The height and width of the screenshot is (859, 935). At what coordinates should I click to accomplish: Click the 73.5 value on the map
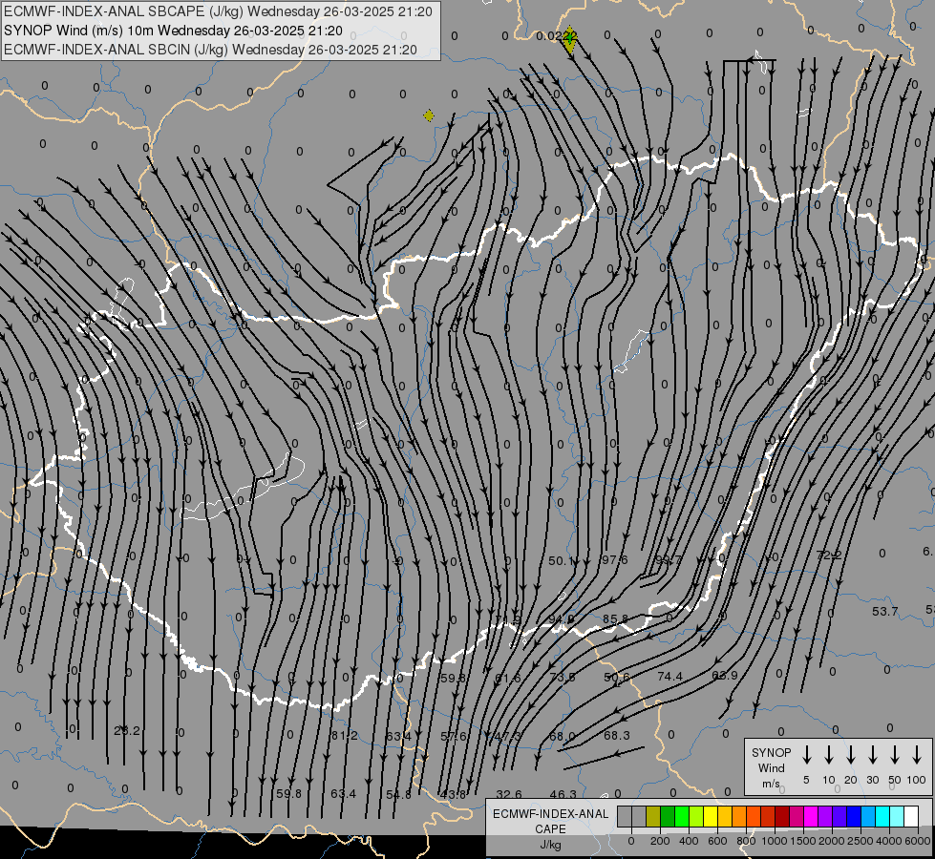click(x=563, y=677)
